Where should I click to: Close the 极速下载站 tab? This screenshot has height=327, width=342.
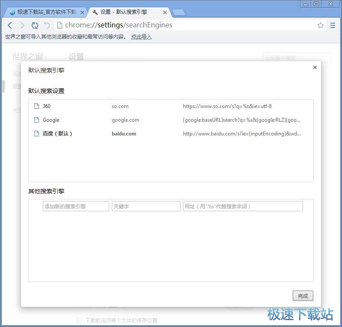point(82,13)
